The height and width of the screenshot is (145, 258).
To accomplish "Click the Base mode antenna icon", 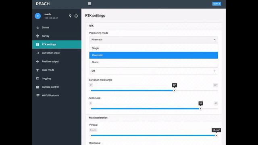I will click(x=37, y=70).
